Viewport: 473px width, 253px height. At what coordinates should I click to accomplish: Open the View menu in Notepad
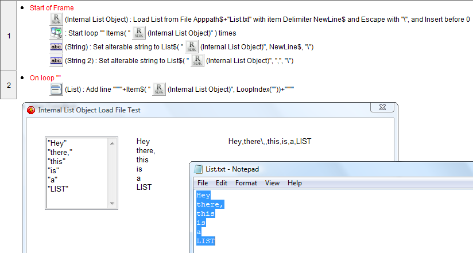point(272,183)
